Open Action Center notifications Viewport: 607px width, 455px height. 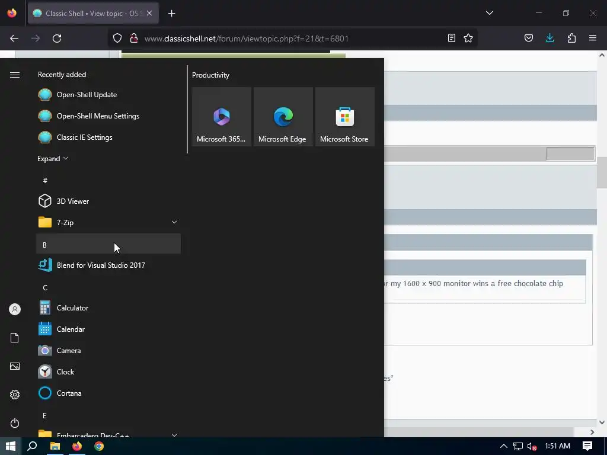coord(587,446)
